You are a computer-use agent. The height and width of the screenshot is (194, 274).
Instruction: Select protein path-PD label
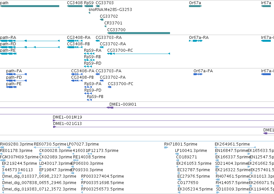14,77
